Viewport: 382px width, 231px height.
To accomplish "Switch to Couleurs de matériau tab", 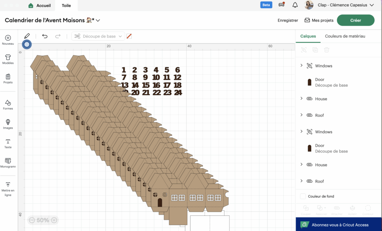I will pos(345,36).
